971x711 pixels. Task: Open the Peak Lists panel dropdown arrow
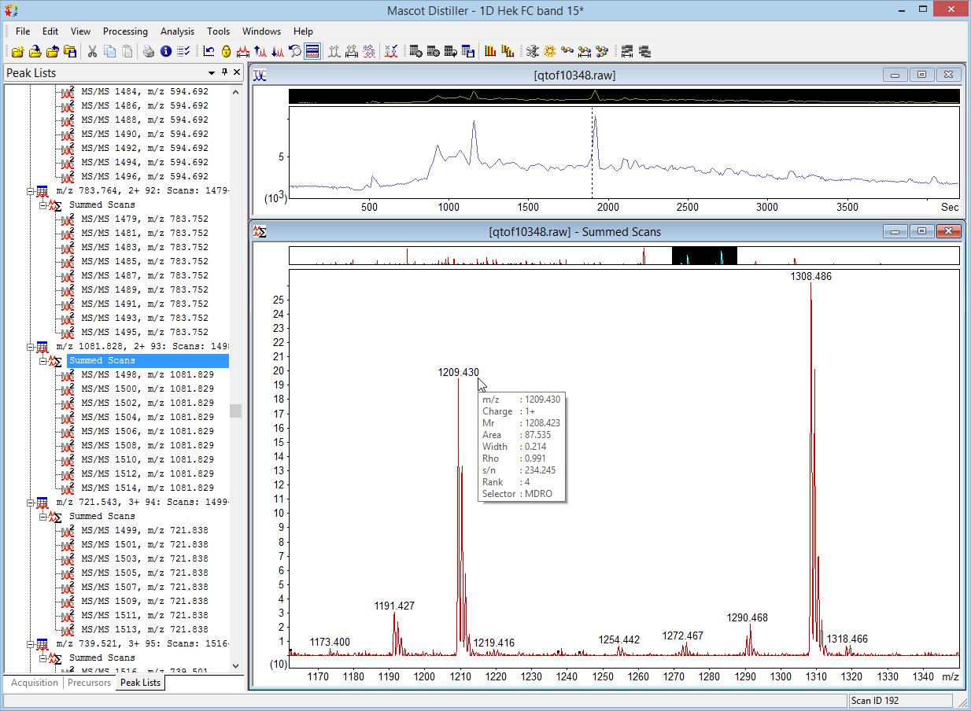click(x=212, y=73)
